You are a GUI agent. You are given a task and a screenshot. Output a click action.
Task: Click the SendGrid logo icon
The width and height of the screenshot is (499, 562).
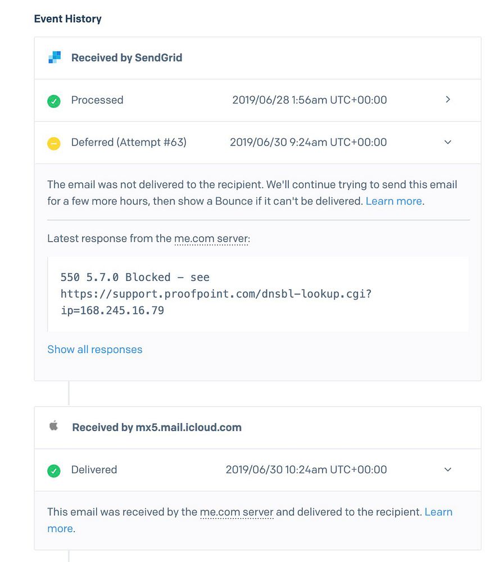(x=54, y=57)
